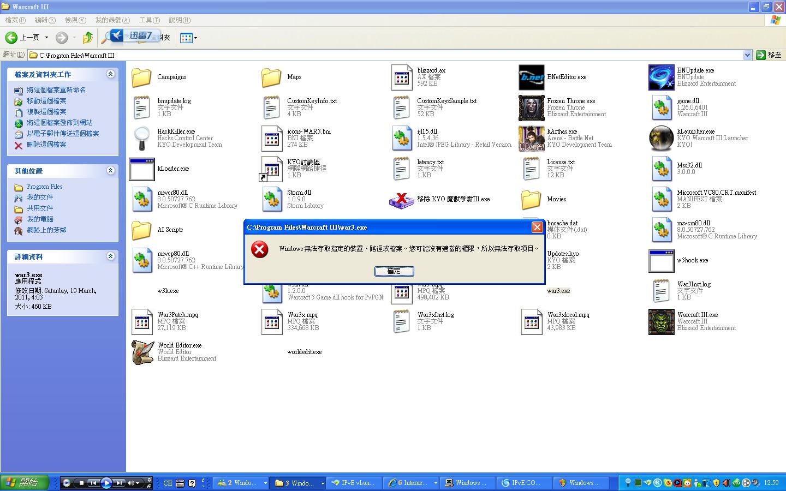Click the green Up folder toolbar icon
Viewport: 786px width, 491px height.
pyautogui.click(x=87, y=38)
